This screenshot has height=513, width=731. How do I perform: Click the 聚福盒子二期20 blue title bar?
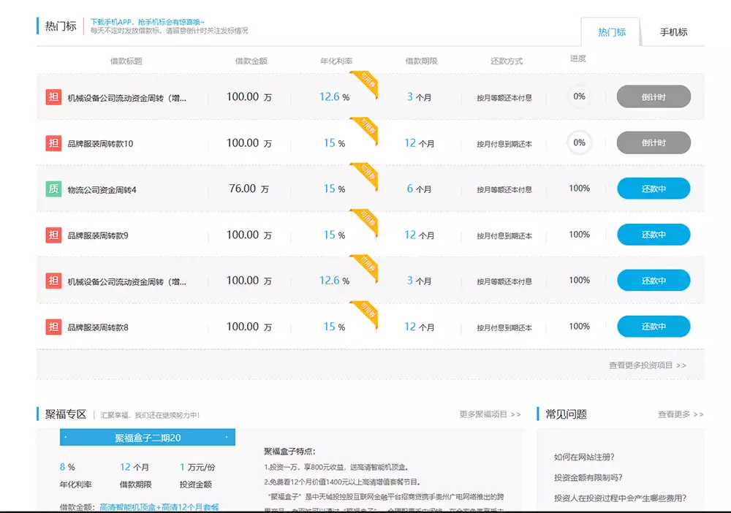pos(148,438)
